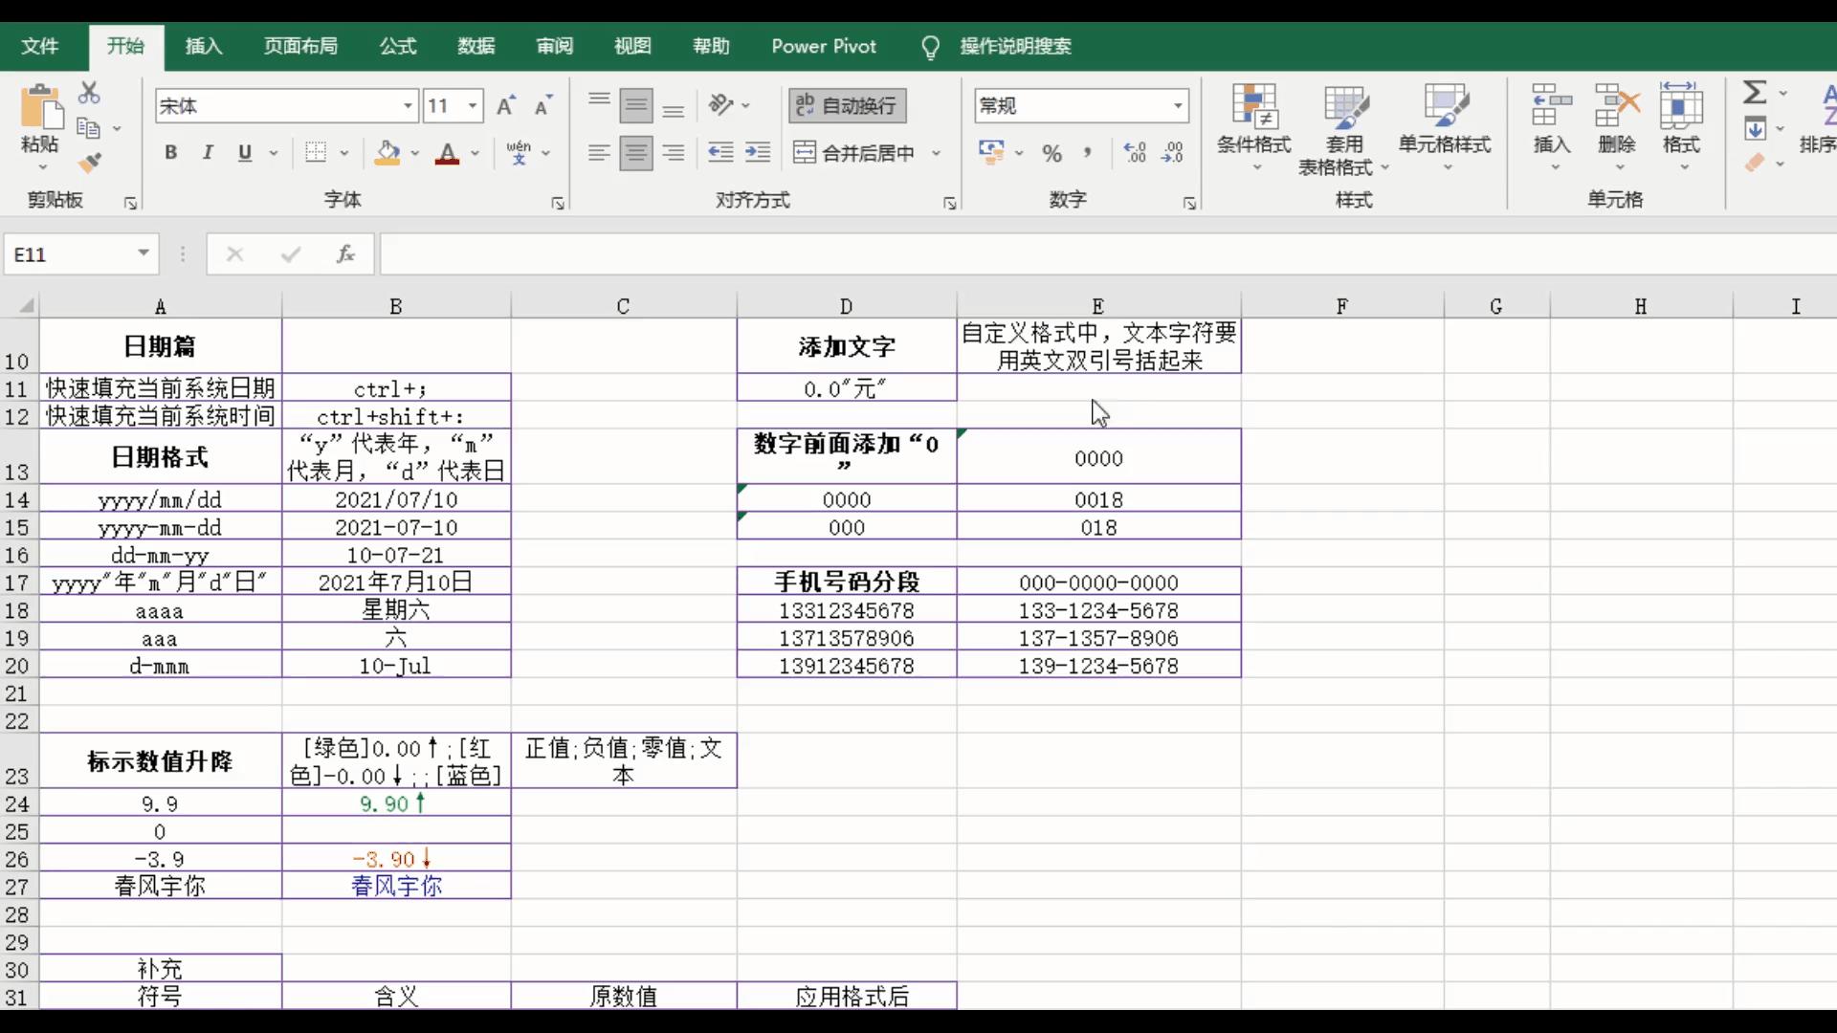Toggle Bold formatting
This screenshot has height=1033, width=1837.
[x=170, y=153]
